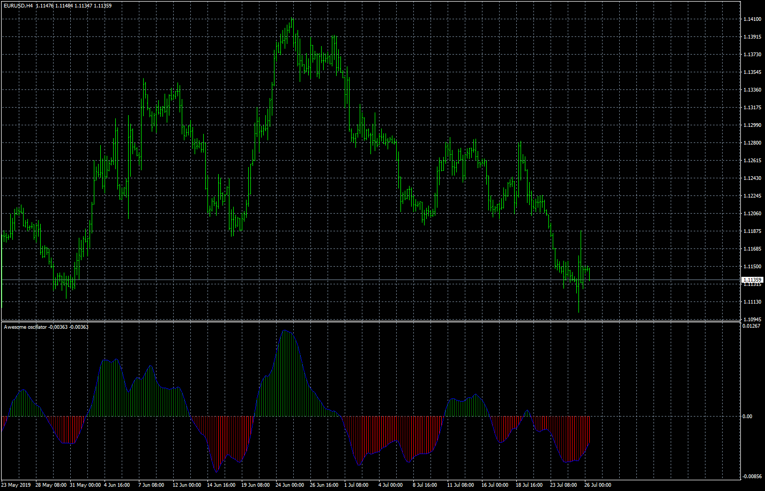The height and width of the screenshot is (491, 765).
Task: Click the 1.13730 price scale label
Action: (752, 55)
